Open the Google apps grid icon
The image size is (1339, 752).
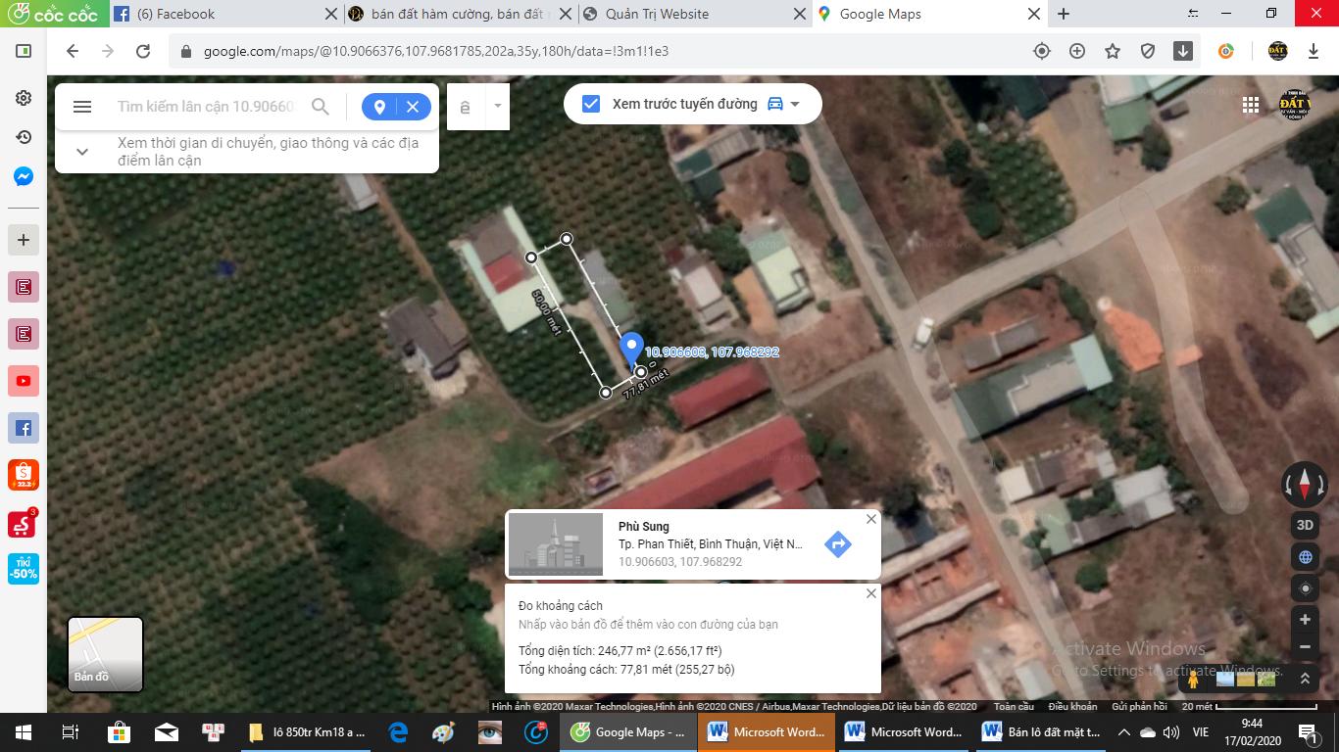[x=1250, y=105]
